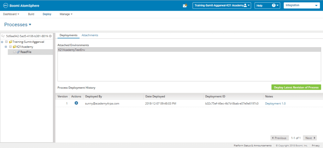The height and width of the screenshot is (148, 323).
Task: Check the ReadFile process checkbox
Action: point(15,52)
